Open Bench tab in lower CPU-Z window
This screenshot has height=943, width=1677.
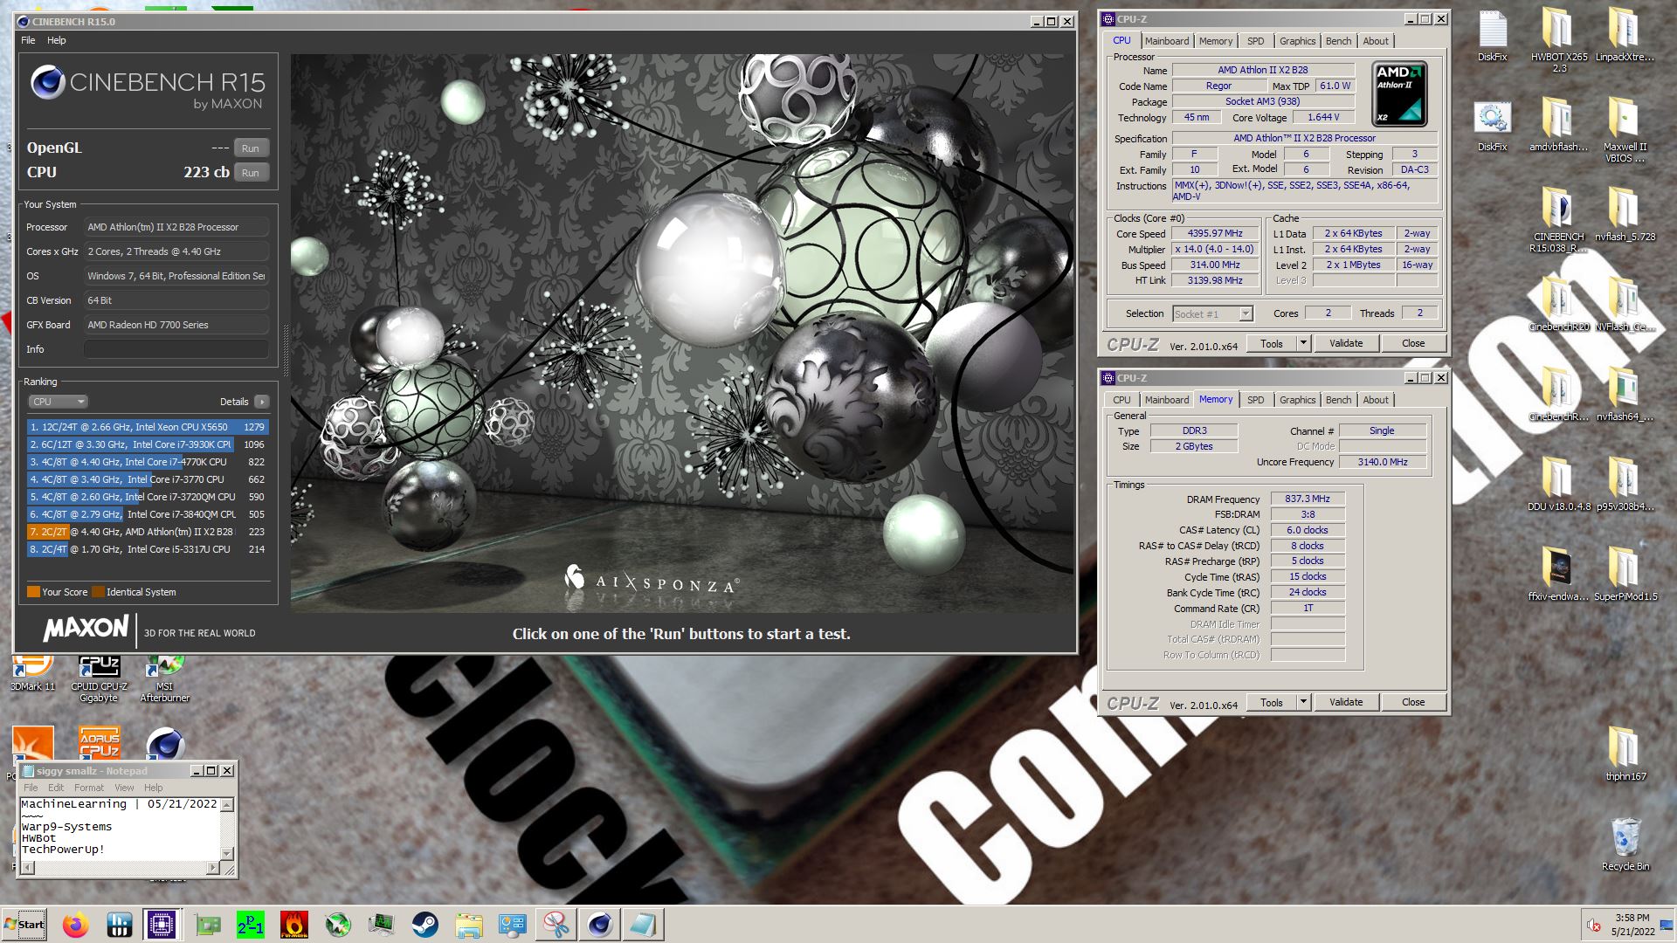(x=1338, y=400)
